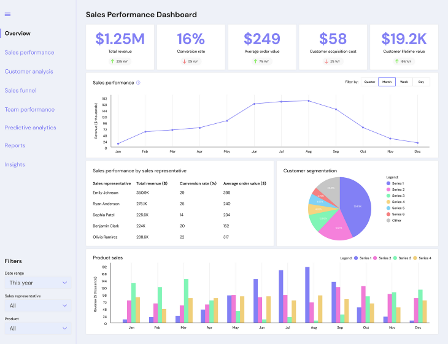448x344 pixels.
Task: Click the up arrow on Customer lifetime value card
Action: coord(397,61)
